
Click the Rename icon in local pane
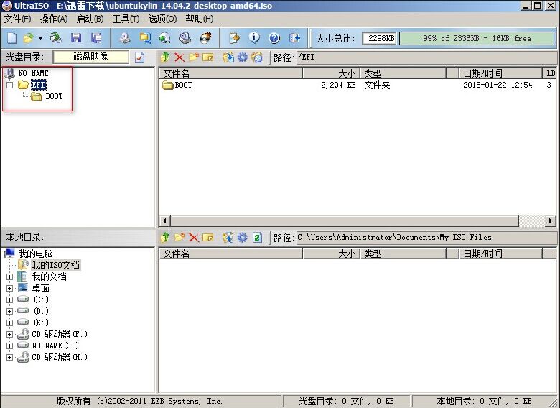208,238
